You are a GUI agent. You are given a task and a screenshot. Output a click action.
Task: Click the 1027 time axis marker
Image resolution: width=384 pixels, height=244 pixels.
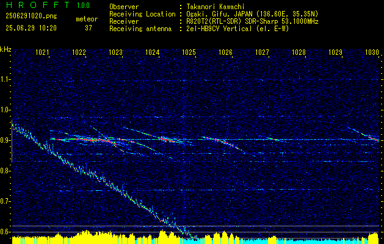[262, 52]
